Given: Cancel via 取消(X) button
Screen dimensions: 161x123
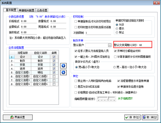Looking at the screenshot, I should click(150, 117).
